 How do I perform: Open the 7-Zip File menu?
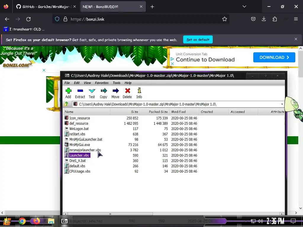67,83
